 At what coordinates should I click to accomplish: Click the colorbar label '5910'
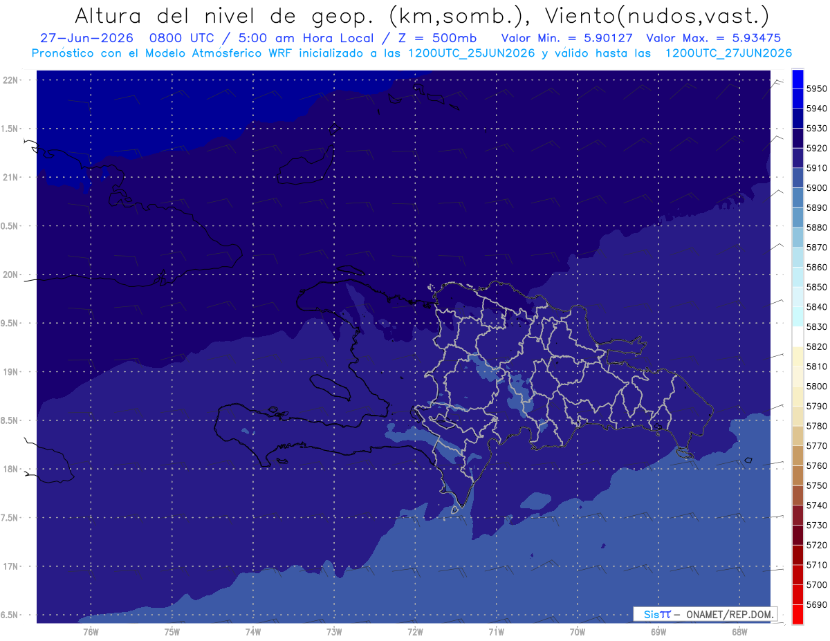(x=817, y=168)
